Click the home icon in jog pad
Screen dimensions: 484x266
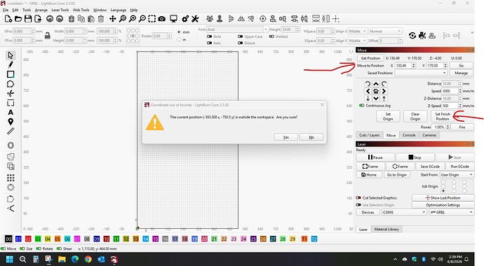pos(376,91)
